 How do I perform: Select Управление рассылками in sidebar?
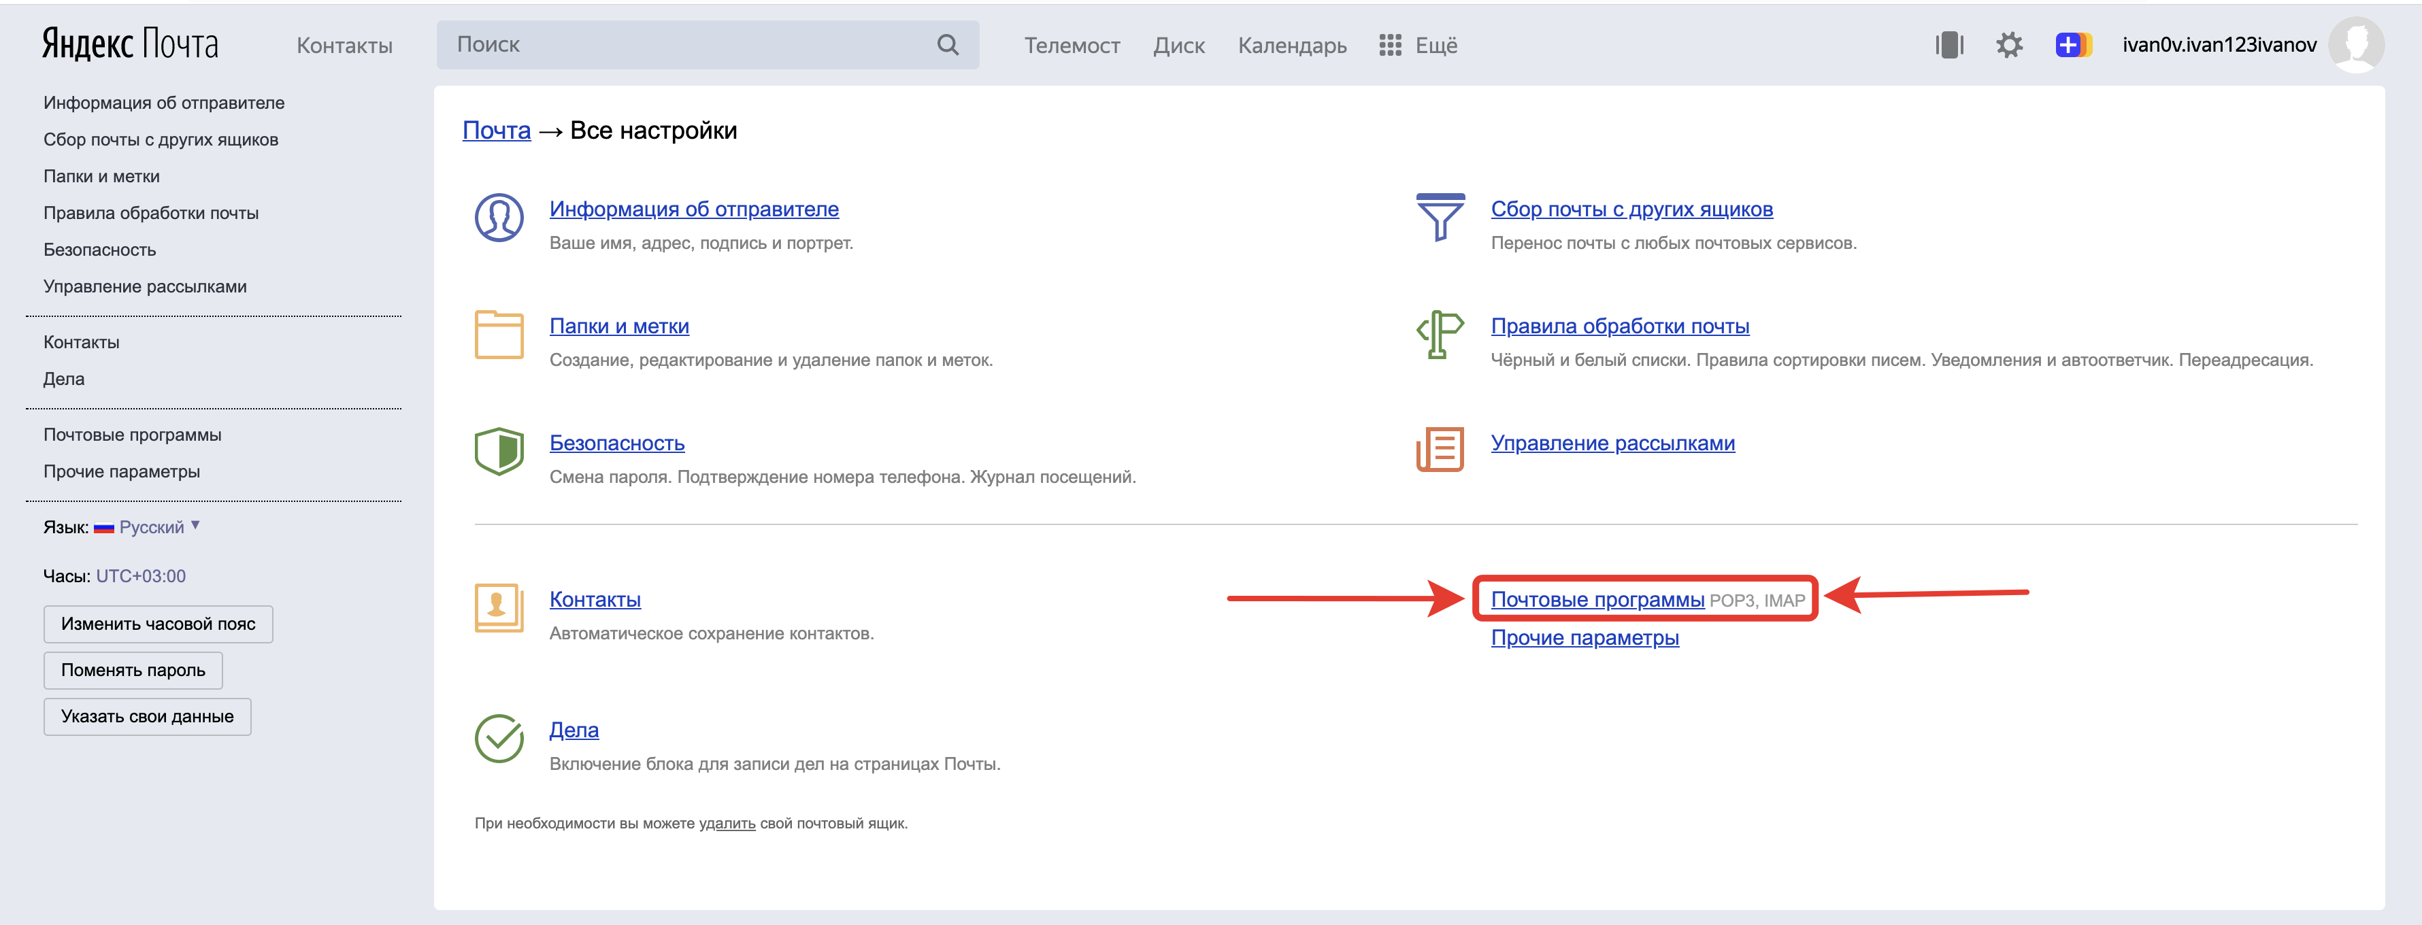pos(145,286)
